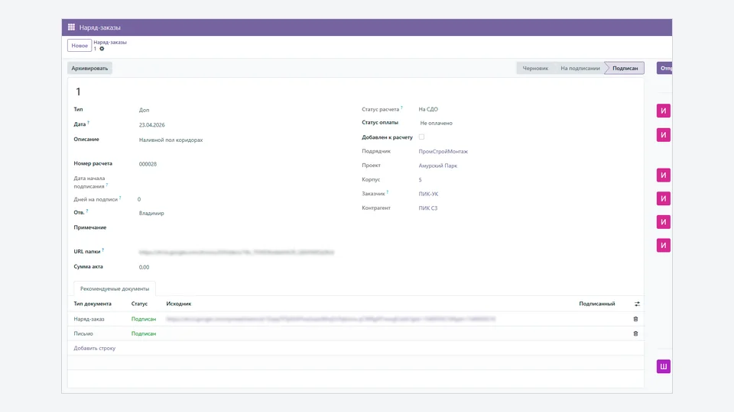Open the Рекомендуемые документы tab
The width and height of the screenshot is (734, 412).
(x=115, y=288)
